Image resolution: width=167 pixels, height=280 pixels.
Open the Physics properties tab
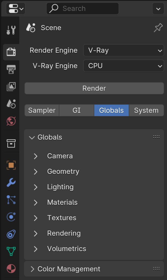pyautogui.click(x=11, y=217)
